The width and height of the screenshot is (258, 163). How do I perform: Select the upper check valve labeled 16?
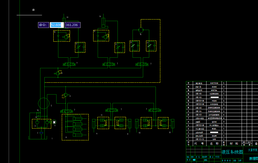tap(38, 113)
